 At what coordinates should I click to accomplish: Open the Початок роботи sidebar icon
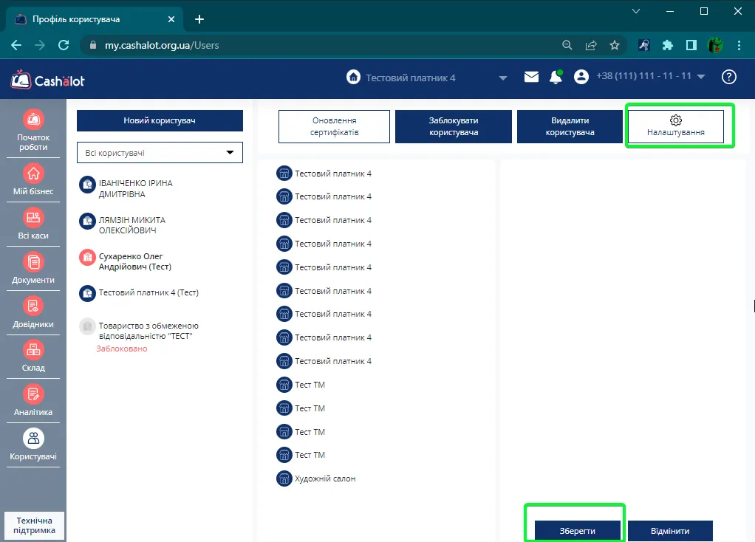(x=33, y=120)
